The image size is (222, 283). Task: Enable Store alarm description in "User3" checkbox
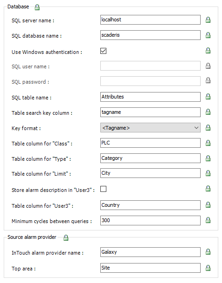pyautogui.click(x=103, y=189)
